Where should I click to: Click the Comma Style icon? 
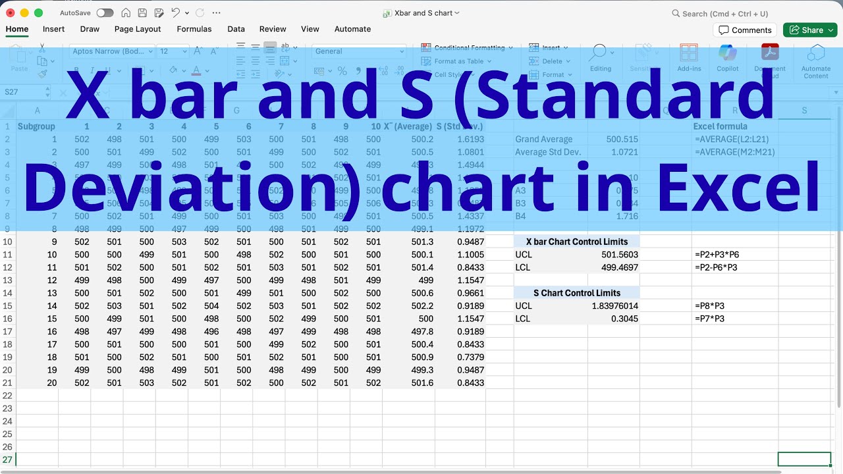point(359,70)
